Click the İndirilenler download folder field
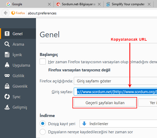The height and width of the screenshot is (138, 157). pos(118,124)
